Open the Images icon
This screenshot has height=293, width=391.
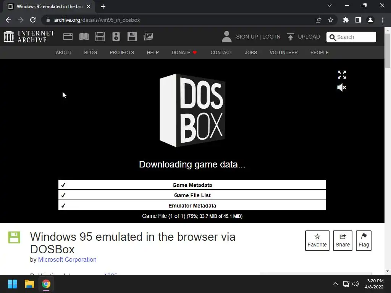[148, 37]
